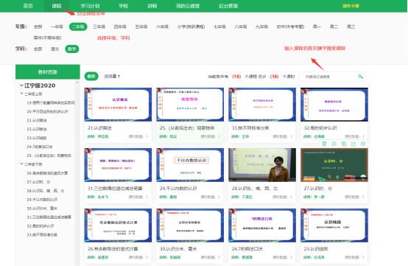Viewport: 408px width, 266px height.
Task: Select the 高二 grade filter
Action: tap(334, 27)
